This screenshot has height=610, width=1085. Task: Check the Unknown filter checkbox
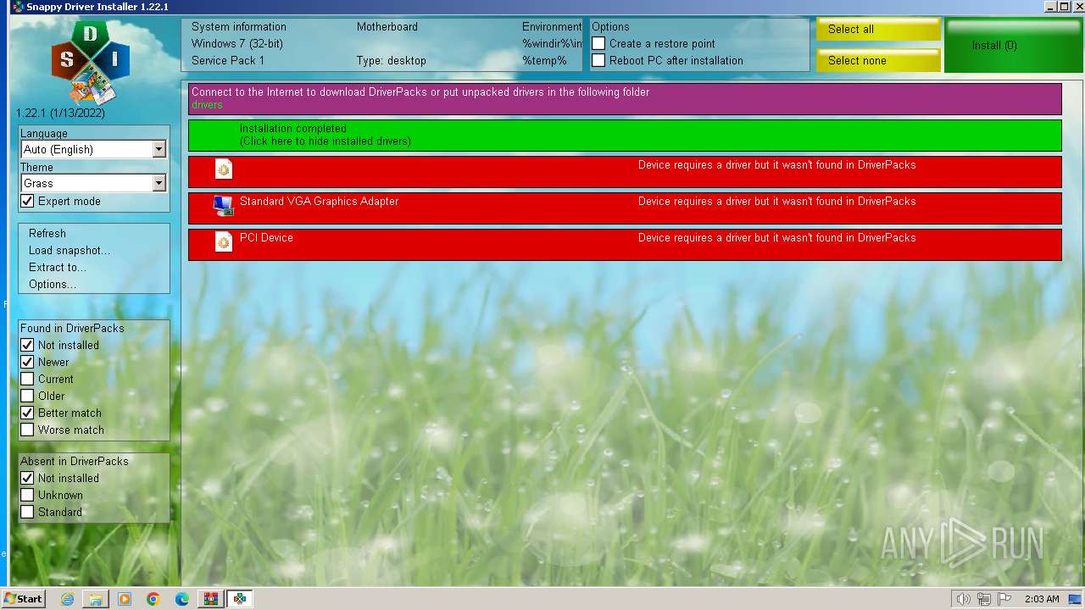pos(27,495)
